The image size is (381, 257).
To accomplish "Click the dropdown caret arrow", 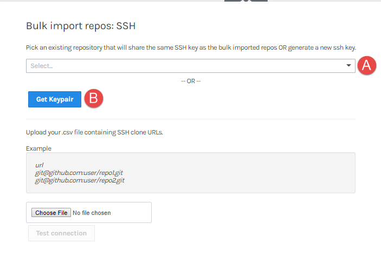I will 348,65.
